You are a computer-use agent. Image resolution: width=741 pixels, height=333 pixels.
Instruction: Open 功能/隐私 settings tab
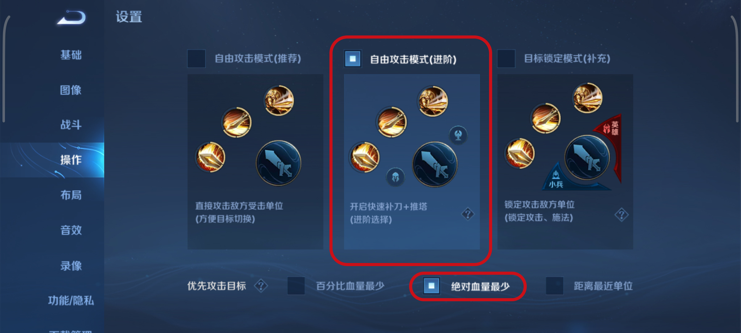coord(71,300)
